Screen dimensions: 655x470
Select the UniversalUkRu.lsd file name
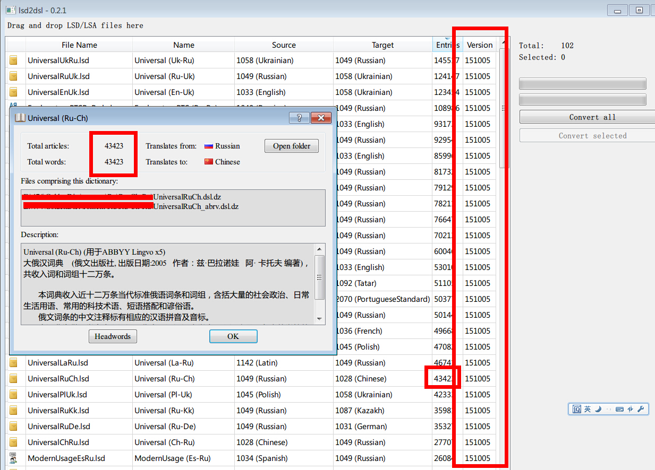click(x=58, y=60)
